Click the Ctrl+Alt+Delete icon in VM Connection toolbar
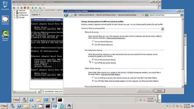The height and width of the screenshot is (109, 194). 14,8
